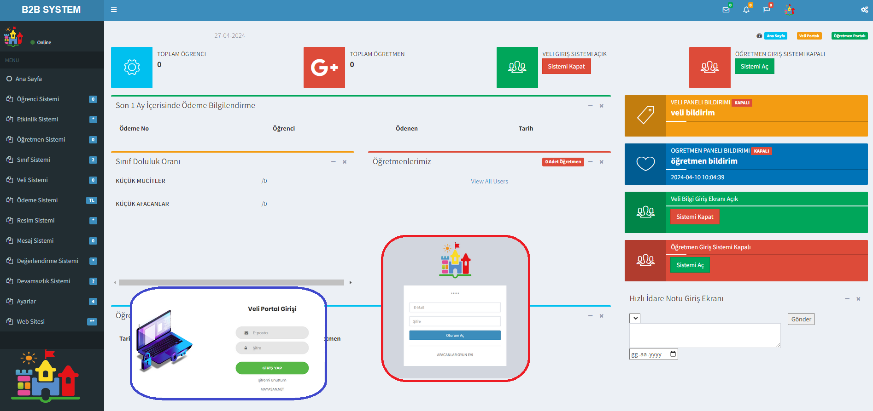Image resolution: width=873 pixels, height=411 pixels.
Task: Click the horizontal scrollbar under class panel
Action: (231, 283)
